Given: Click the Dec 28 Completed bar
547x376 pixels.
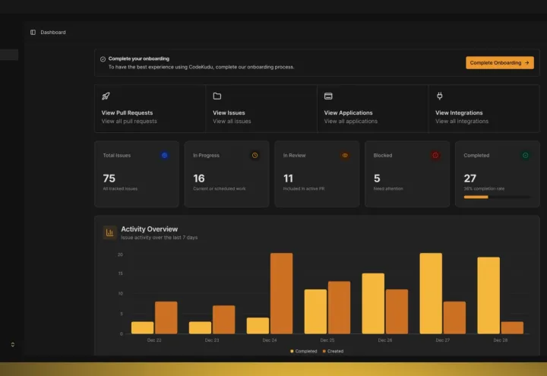Looking at the screenshot, I should point(489,295).
